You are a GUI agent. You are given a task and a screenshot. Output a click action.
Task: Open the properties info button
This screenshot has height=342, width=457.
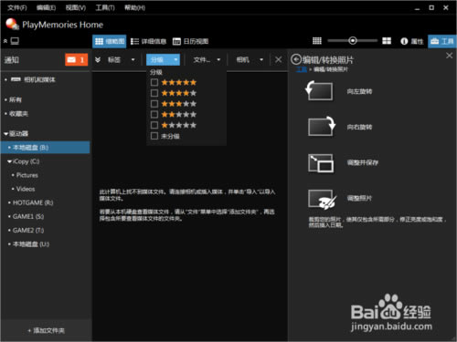[412, 41]
